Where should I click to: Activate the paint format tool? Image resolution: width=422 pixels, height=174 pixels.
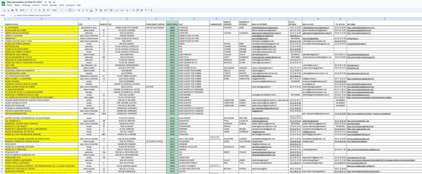click(x=16, y=10)
